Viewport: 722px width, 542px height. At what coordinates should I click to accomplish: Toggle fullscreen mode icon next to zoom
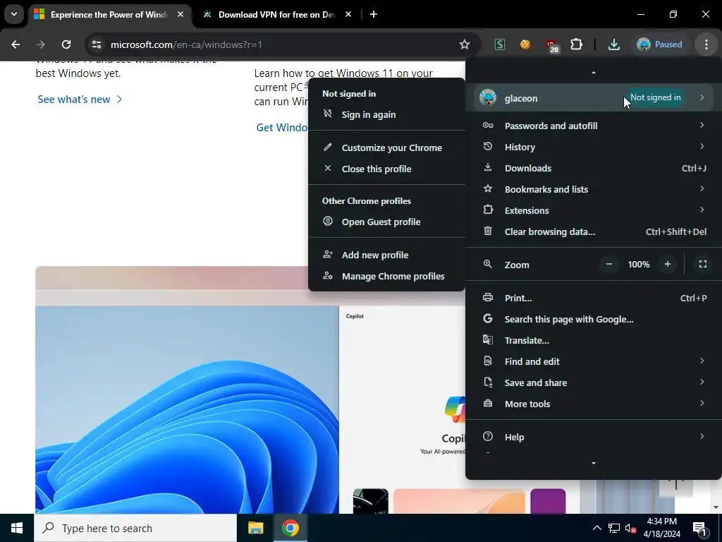tap(703, 265)
